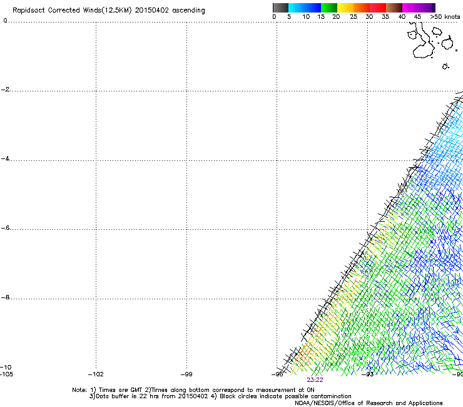Click the gray 0-5 knots color swatch
The image size is (463, 407).
(280, 8)
